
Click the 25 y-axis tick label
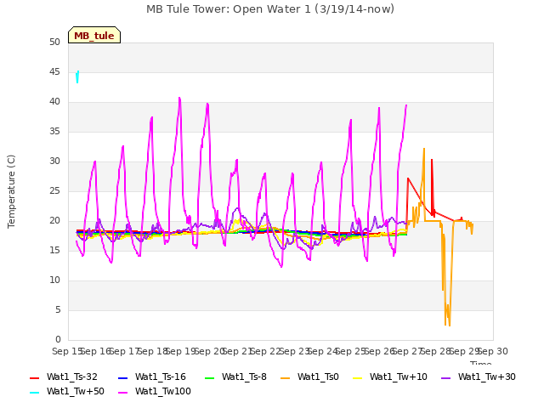pyautogui.click(x=54, y=190)
